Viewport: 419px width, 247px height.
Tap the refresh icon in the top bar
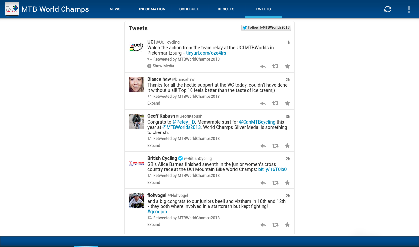(388, 9)
